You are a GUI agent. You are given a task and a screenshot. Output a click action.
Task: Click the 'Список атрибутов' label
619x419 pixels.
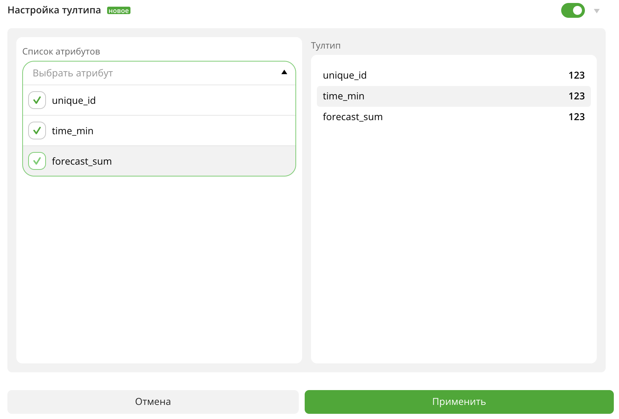tap(61, 52)
